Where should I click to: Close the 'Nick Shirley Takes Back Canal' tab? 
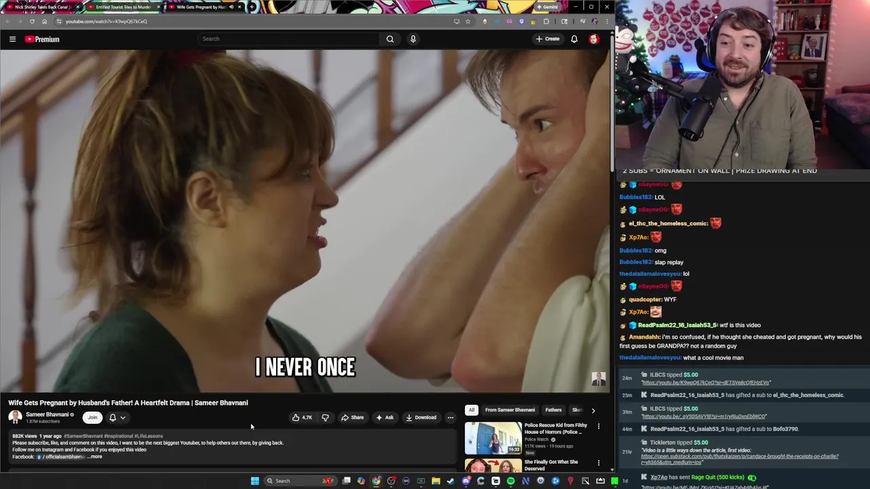77,7
